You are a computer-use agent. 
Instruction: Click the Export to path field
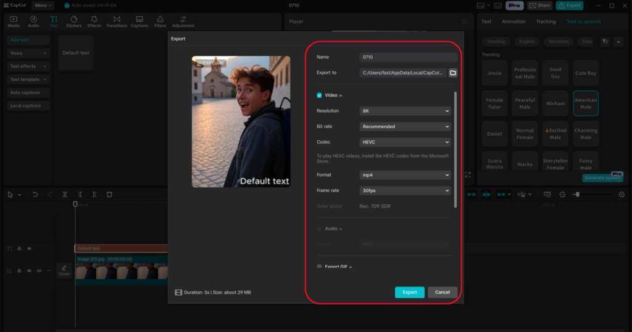pyautogui.click(x=403, y=73)
